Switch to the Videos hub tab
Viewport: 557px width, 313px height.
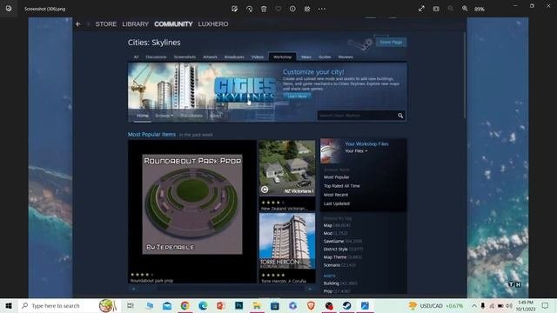click(x=258, y=57)
